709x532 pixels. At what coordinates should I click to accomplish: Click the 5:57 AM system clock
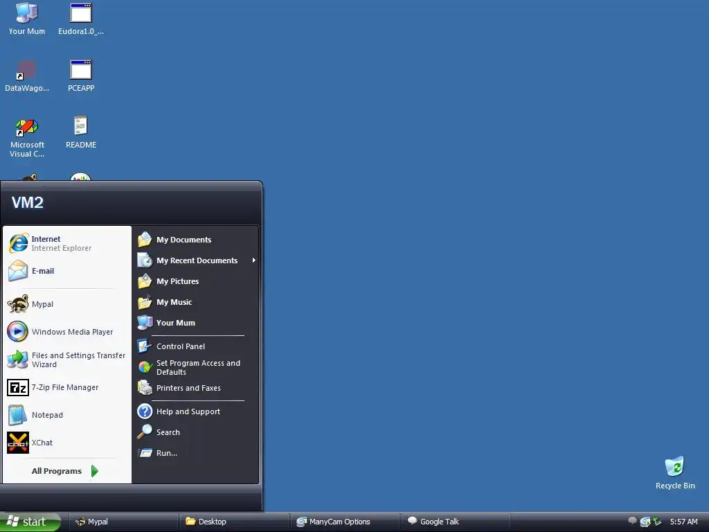(683, 522)
